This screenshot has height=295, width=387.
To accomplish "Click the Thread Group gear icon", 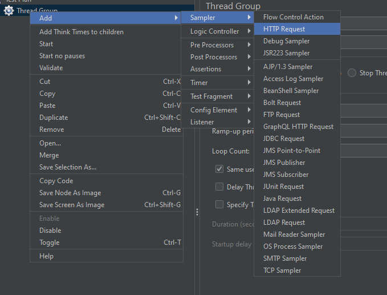I will point(9,10).
